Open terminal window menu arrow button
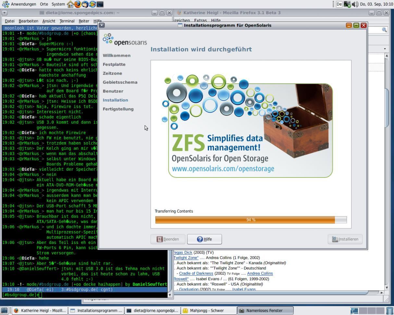This screenshot has width=394, height=315. click(5, 13)
